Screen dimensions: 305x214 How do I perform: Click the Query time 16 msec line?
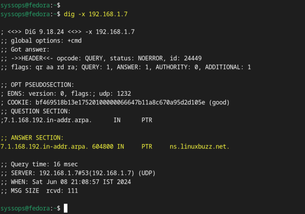click(39, 164)
